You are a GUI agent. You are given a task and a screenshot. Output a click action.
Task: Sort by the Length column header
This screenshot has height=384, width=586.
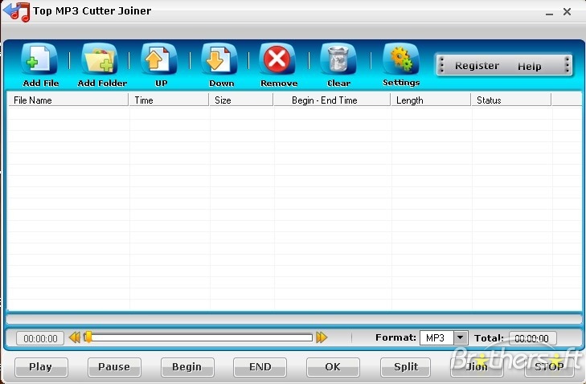(x=431, y=100)
